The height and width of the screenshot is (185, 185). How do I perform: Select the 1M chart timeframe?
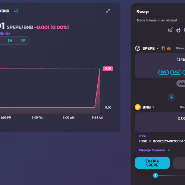click(x=10, y=41)
